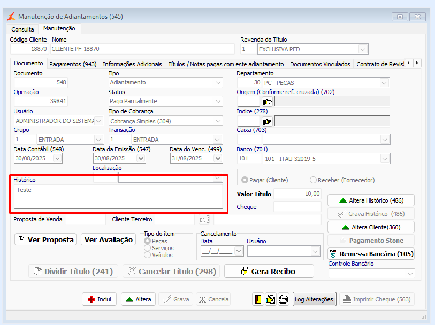435x325 pixels.
Task: Click Pagamento Stone button
Action: (x=371, y=241)
